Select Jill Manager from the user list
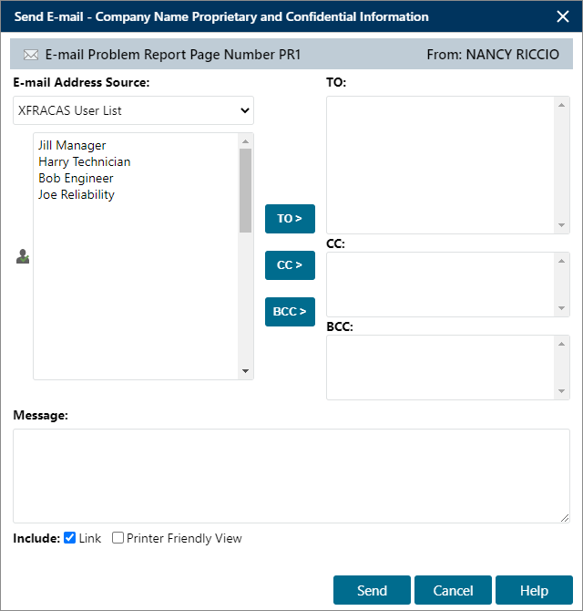Image resolution: width=583 pixels, height=611 pixels. pos(72,145)
